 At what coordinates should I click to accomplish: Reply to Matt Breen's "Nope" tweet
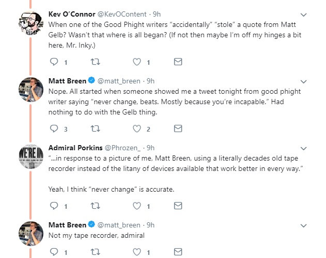pyautogui.click(x=54, y=128)
